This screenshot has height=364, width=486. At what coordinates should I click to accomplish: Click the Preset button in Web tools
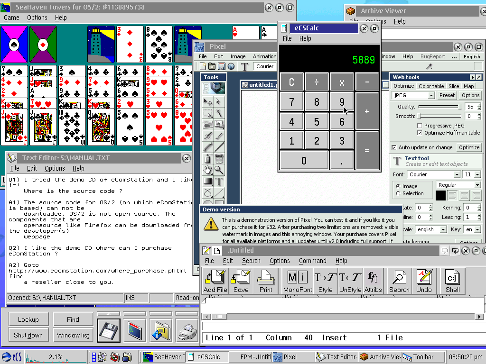pos(447,95)
